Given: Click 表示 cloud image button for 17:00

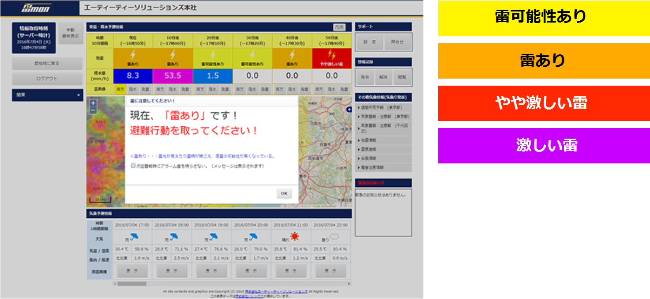Looking at the screenshot, I should [x=132, y=271].
